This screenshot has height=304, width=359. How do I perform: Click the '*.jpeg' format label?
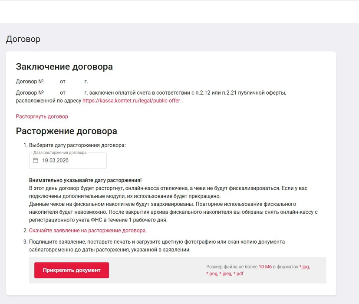tap(225, 274)
